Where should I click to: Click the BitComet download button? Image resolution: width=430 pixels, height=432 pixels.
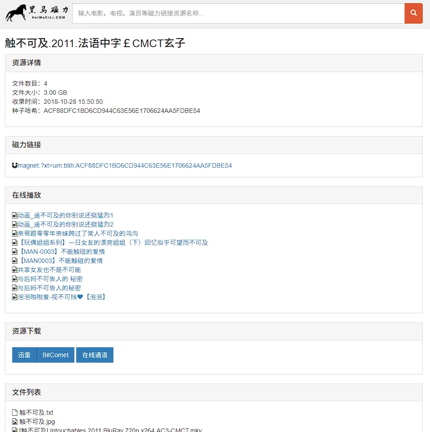(55, 355)
